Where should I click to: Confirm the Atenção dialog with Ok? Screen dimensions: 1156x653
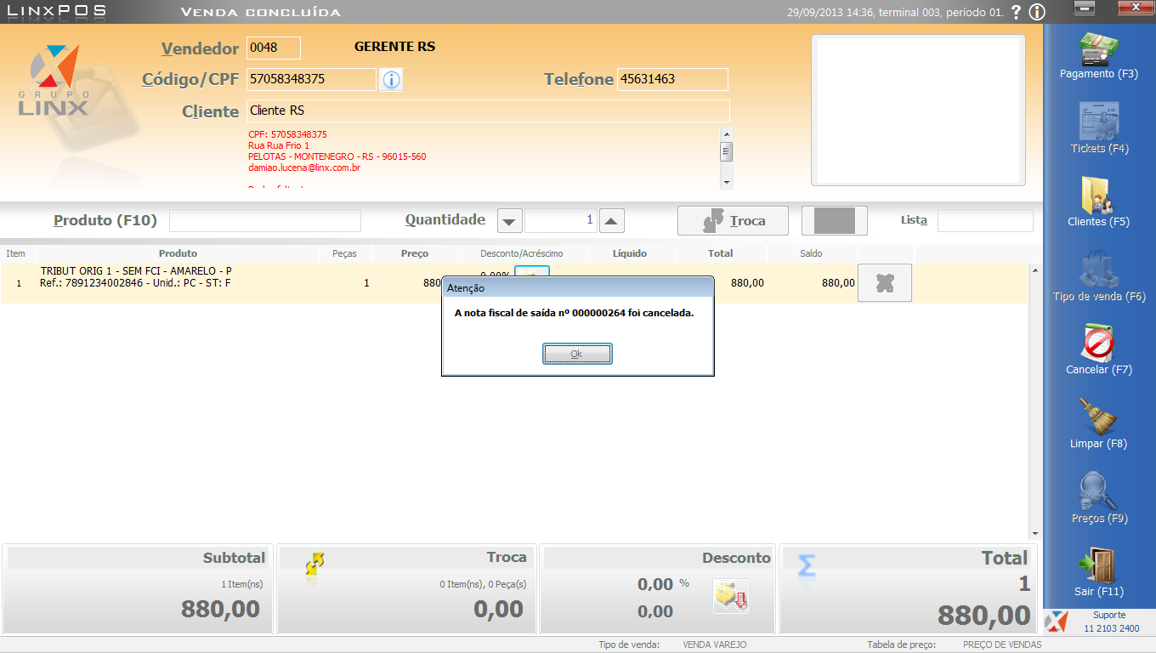coord(577,354)
